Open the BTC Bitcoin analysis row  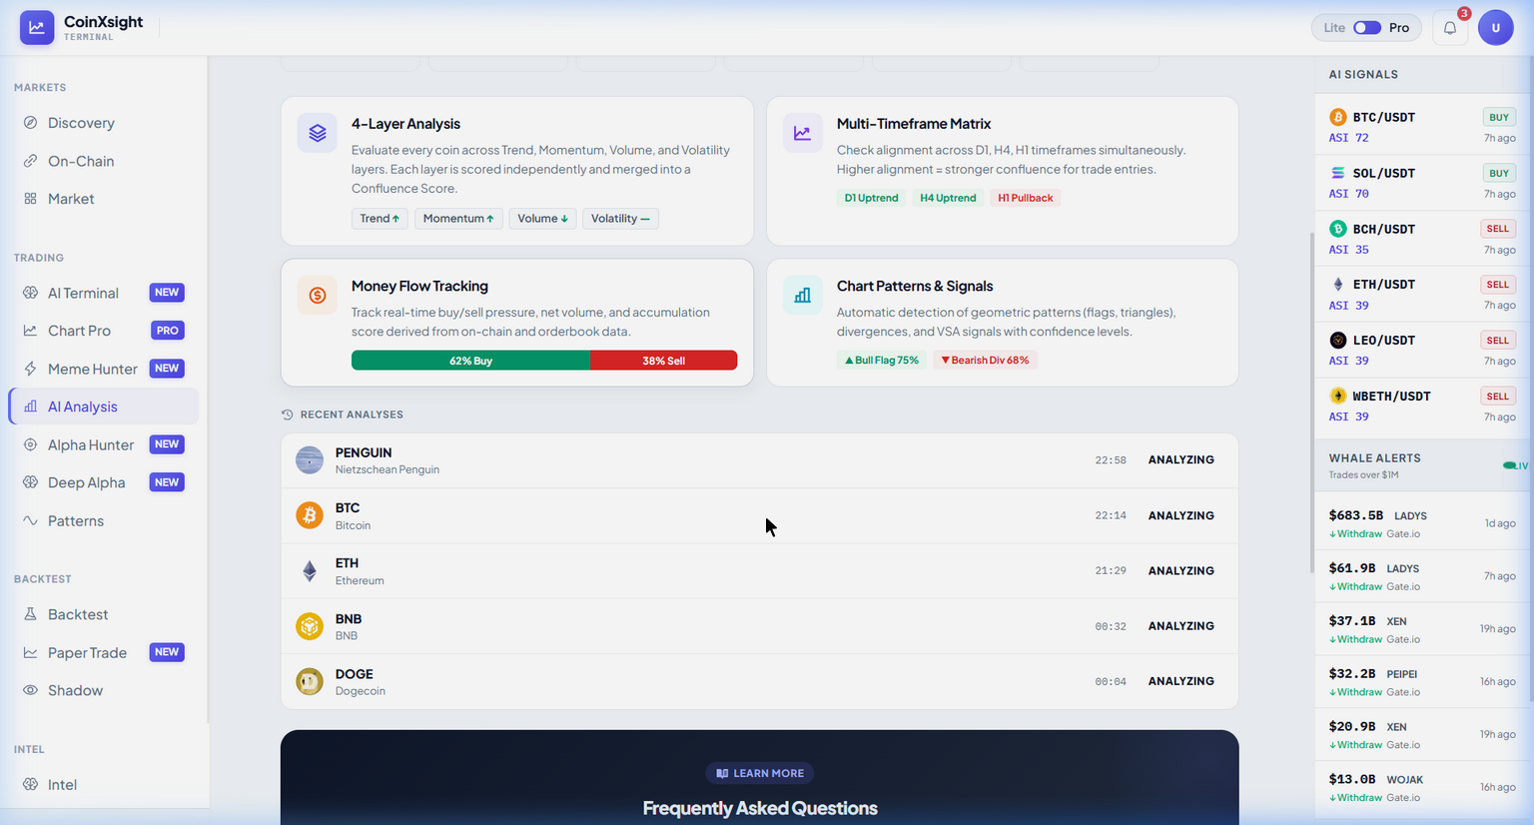[x=759, y=515]
